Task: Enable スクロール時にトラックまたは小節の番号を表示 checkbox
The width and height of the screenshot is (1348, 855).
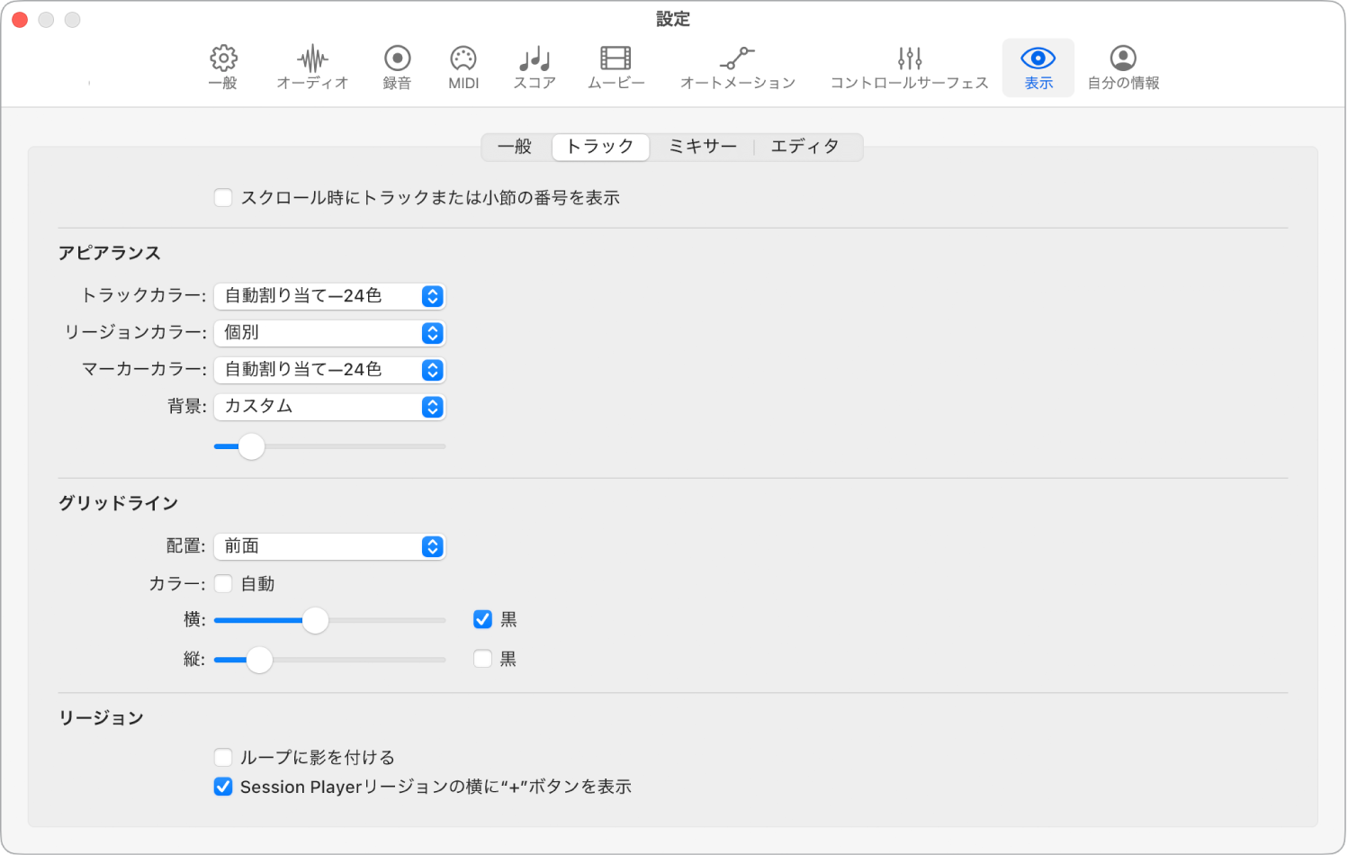Action: click(x=223, y=197)
